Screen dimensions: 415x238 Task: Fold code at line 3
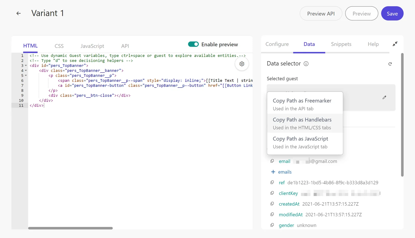tap(26, 66)
